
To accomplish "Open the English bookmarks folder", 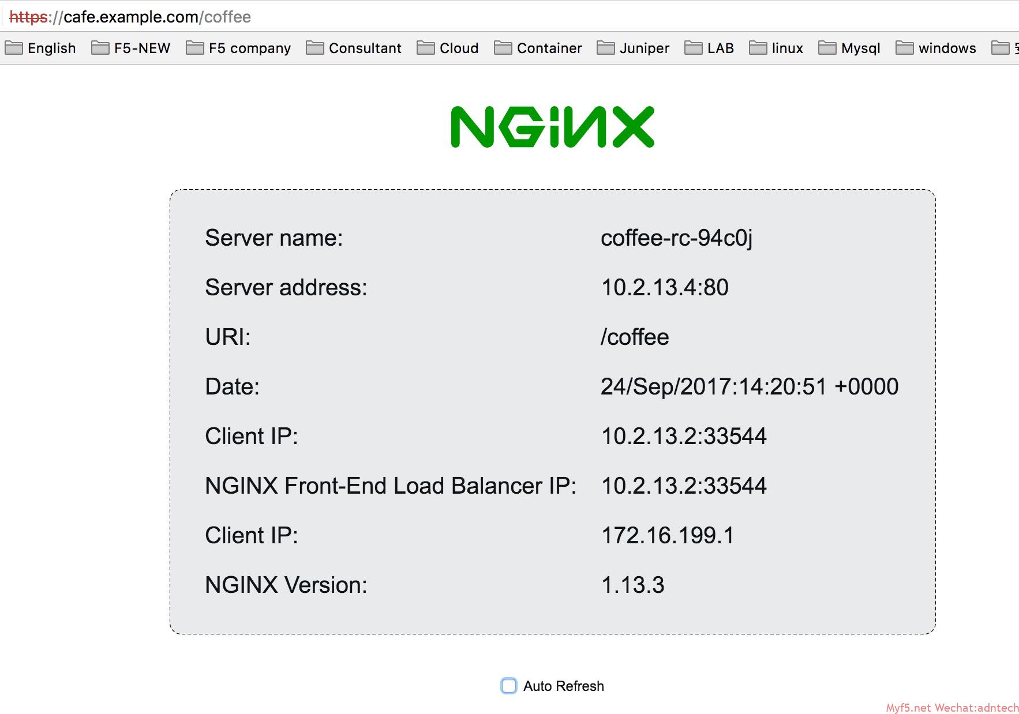I will pyautogui.click(x=40, y=48).
